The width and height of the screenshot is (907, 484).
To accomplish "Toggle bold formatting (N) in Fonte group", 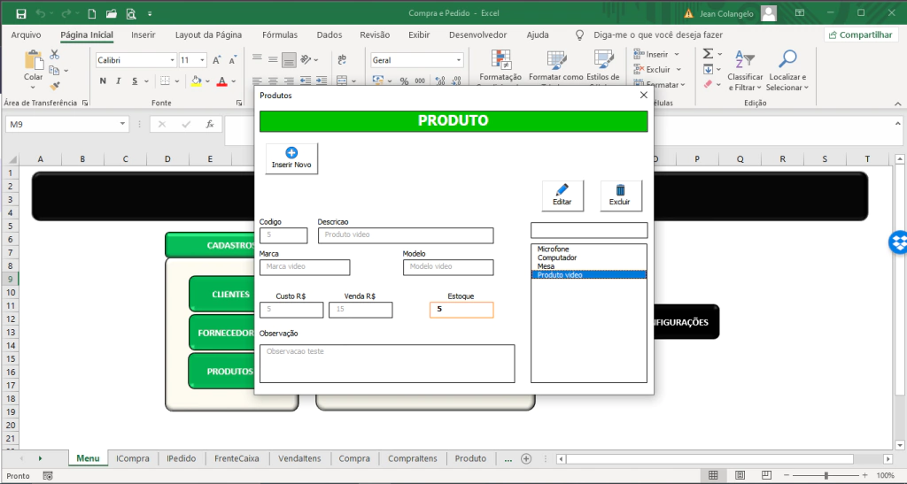I will point(103,81).
